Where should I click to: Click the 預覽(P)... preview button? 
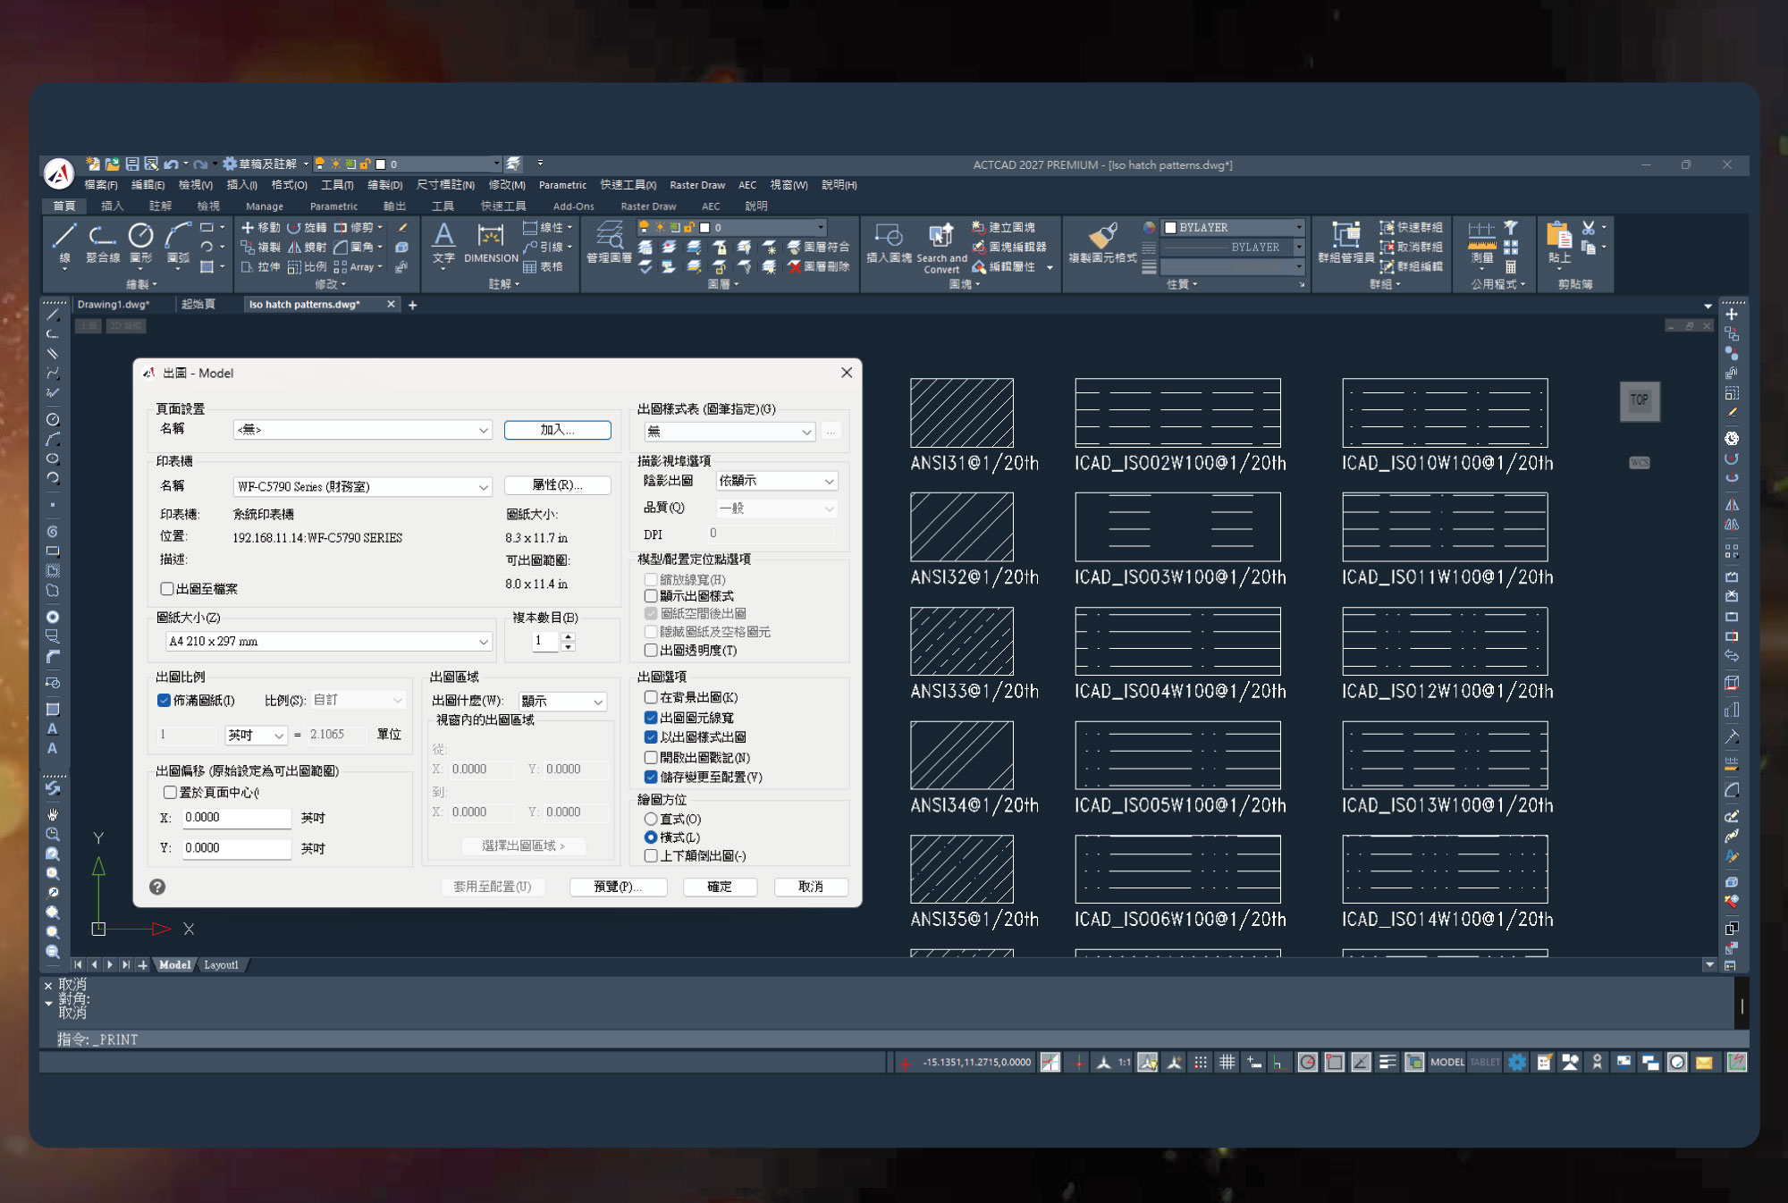619,887
